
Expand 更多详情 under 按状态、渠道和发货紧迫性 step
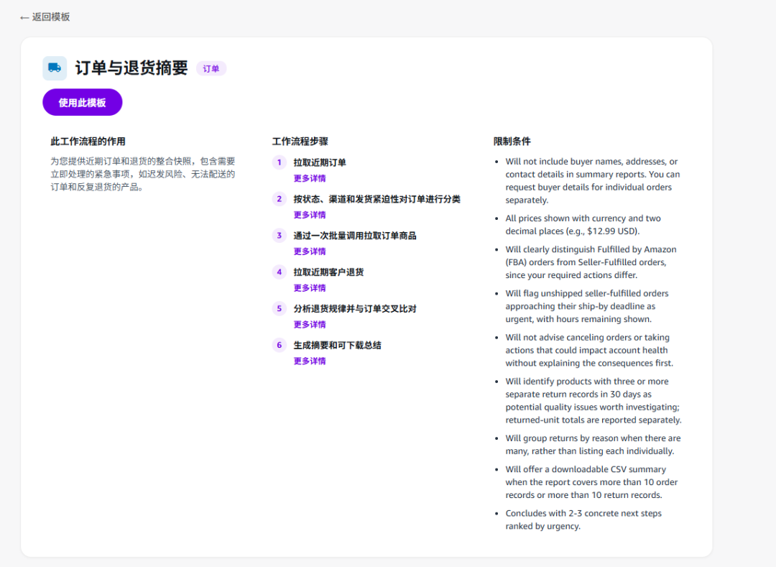click(310, 215)
